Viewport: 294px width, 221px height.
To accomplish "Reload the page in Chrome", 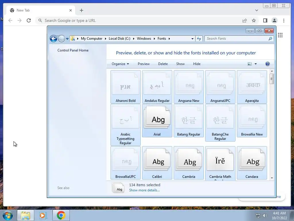I will click(x=29, y=20).
